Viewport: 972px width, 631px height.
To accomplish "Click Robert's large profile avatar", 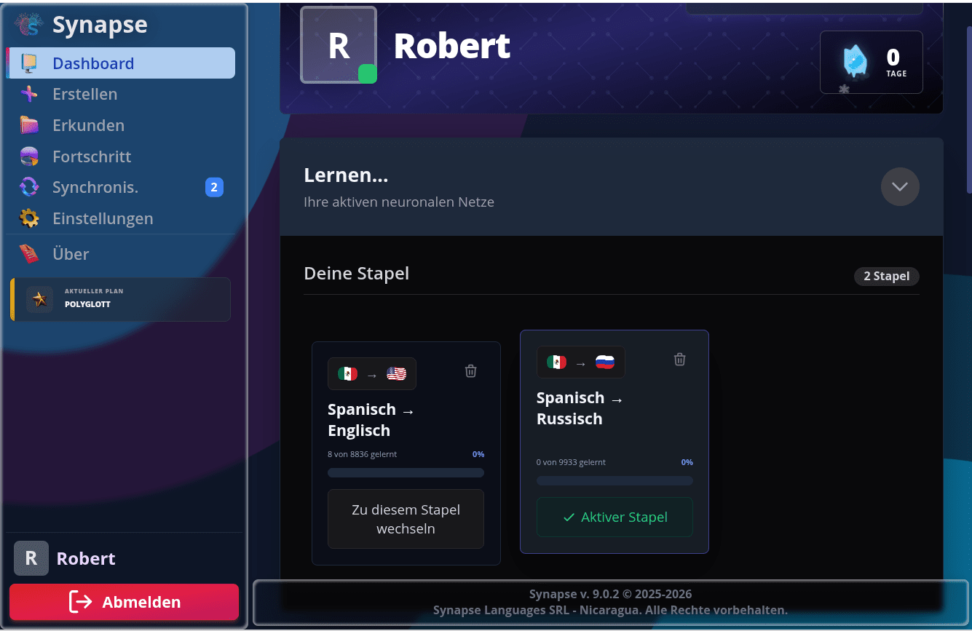I will 339,45.
